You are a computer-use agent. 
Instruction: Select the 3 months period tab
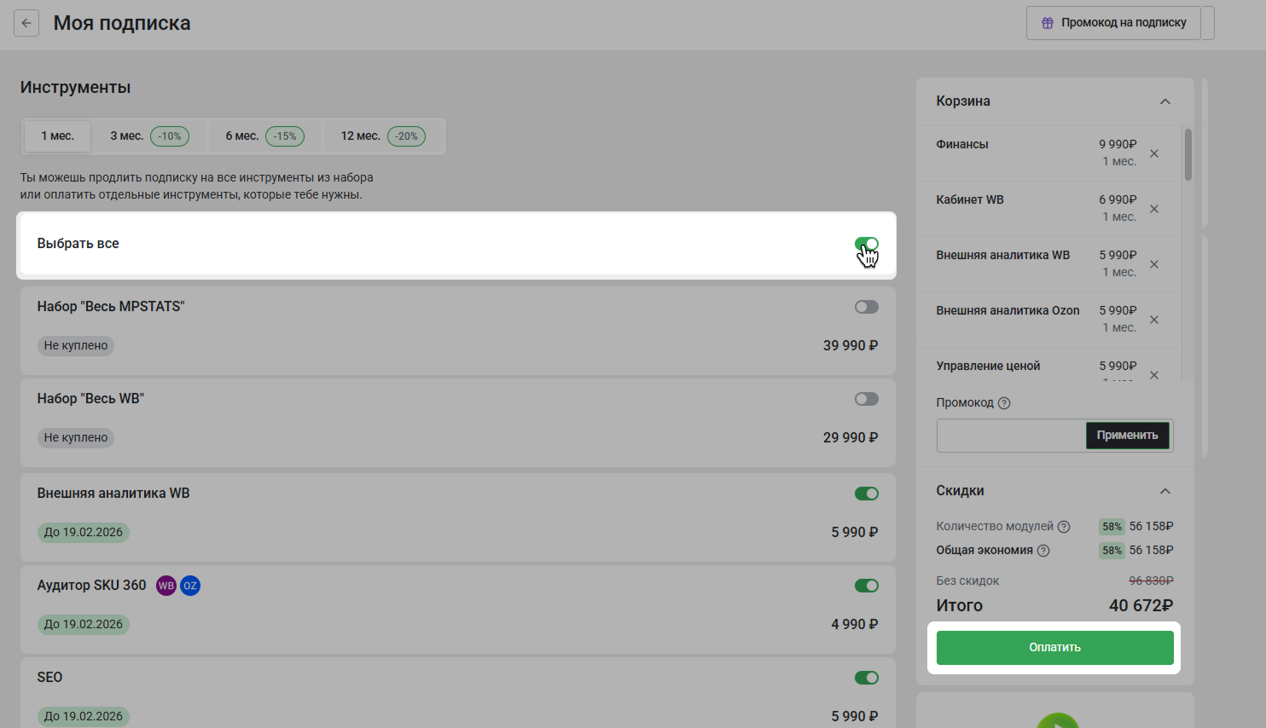(149, 136)
